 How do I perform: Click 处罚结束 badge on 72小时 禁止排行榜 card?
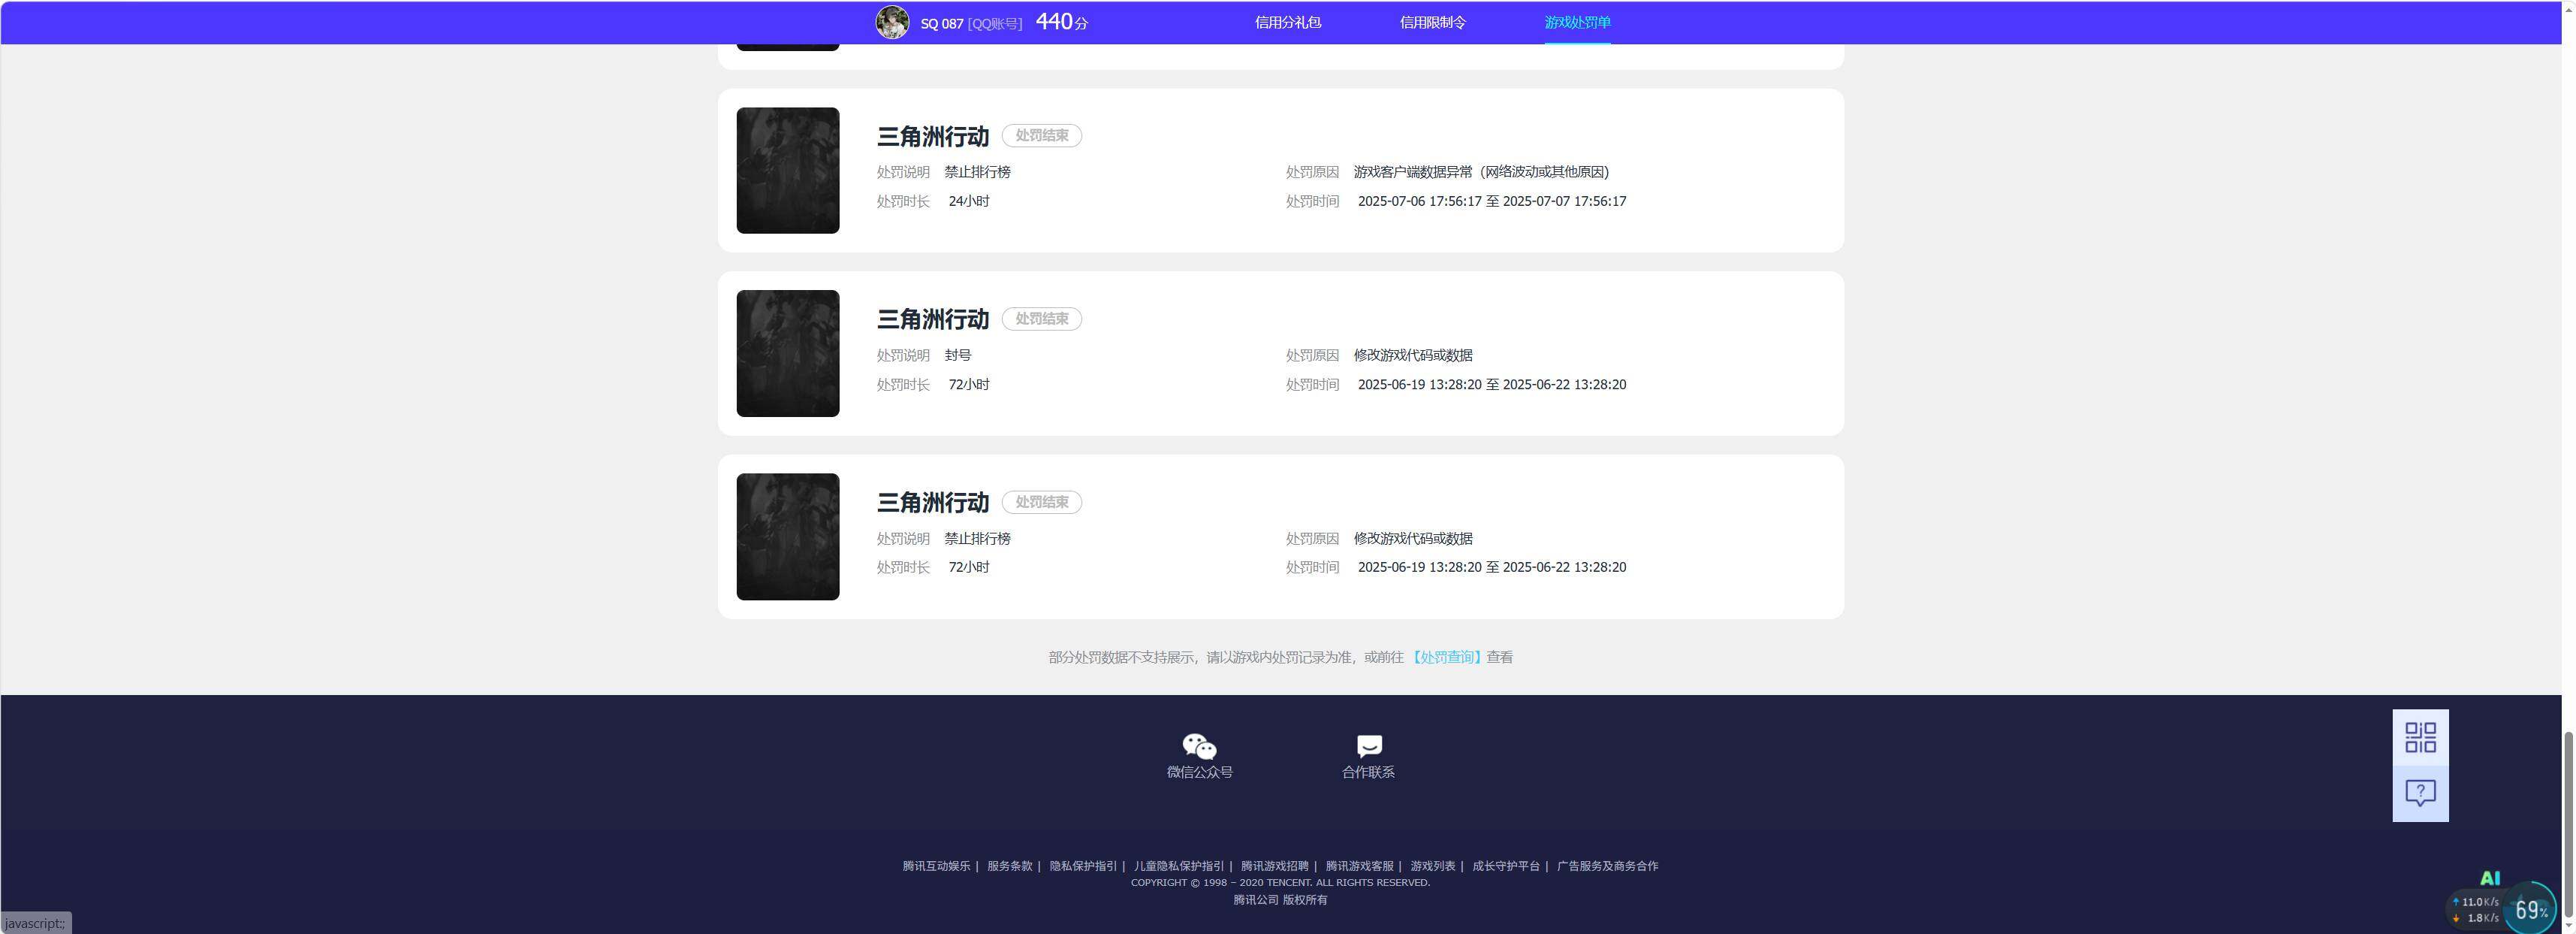[x=1041, y=502]
